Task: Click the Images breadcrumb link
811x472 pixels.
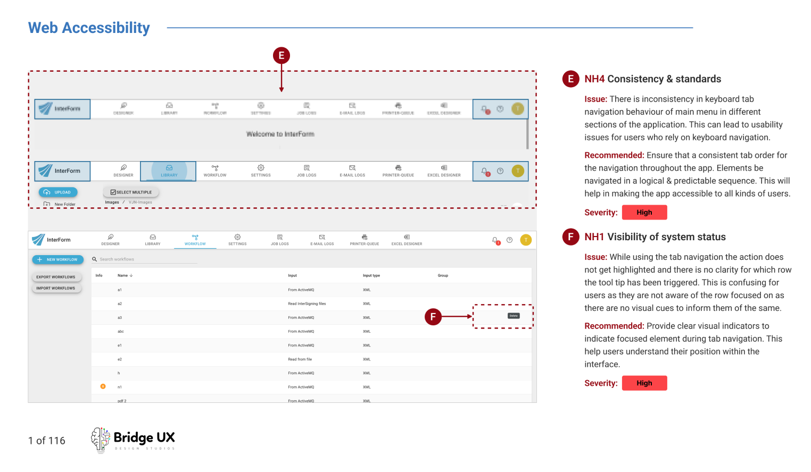Action: click(x=112, y=202)
